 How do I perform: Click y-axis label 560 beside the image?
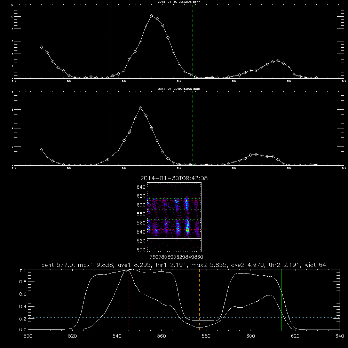click(141, 223)
